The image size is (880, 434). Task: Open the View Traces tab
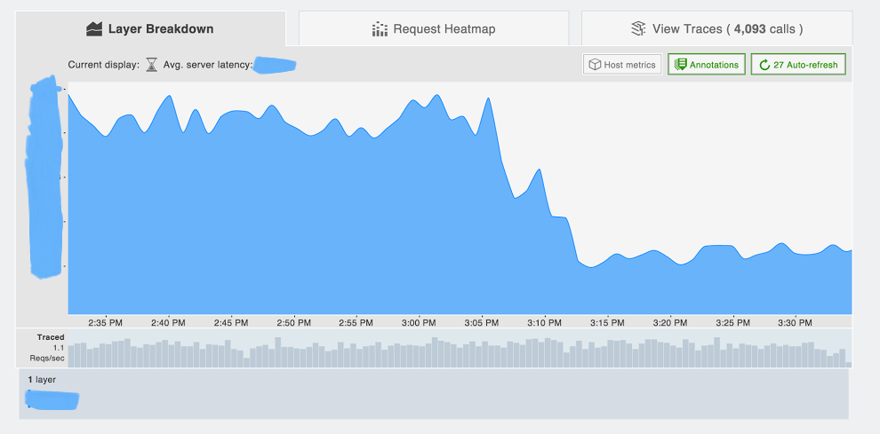716,28
